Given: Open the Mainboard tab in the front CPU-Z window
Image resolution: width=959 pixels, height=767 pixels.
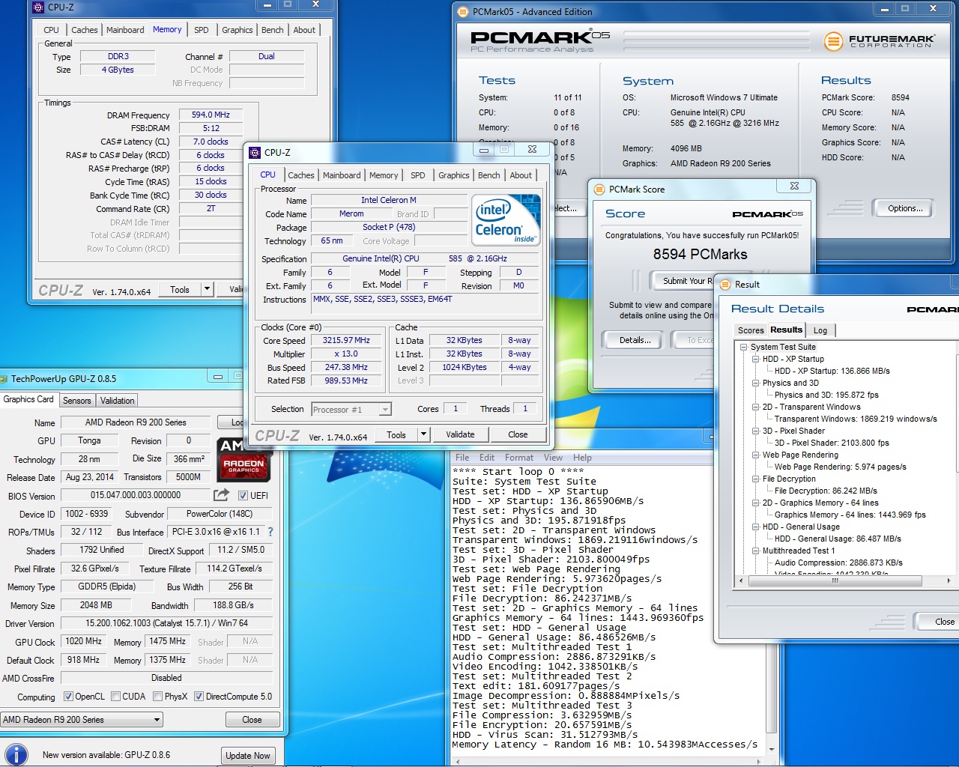Looking at the screenshot, I should (x=342, y=175).
